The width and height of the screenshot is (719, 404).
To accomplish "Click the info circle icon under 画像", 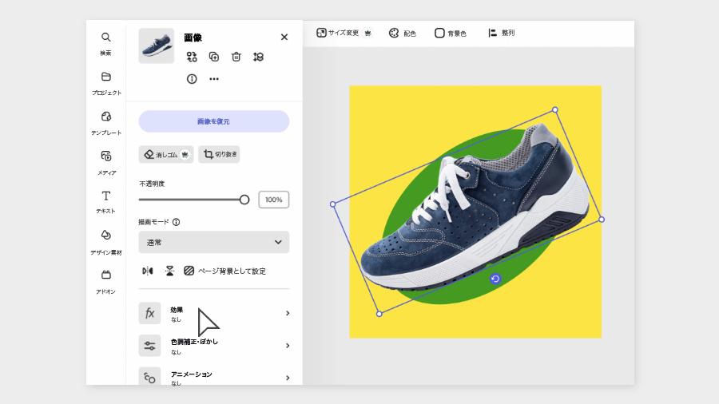I will click(192, 79).
